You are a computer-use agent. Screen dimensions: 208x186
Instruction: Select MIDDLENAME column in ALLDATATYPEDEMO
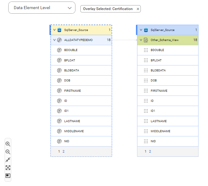[81, 131]
